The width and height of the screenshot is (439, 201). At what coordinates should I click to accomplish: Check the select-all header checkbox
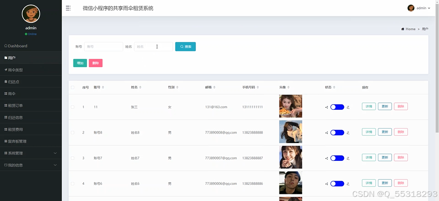(x=73, y=87)
